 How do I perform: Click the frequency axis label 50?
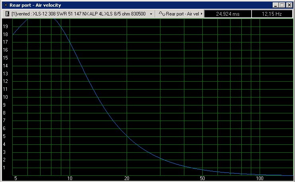202,178
